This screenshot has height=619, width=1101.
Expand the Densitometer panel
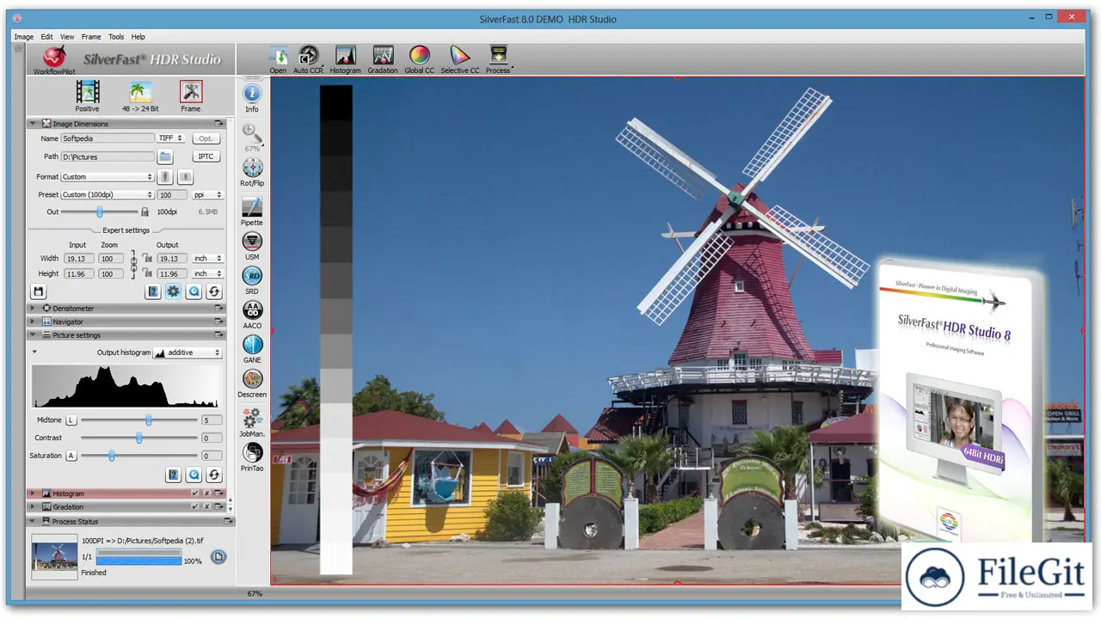34,308
